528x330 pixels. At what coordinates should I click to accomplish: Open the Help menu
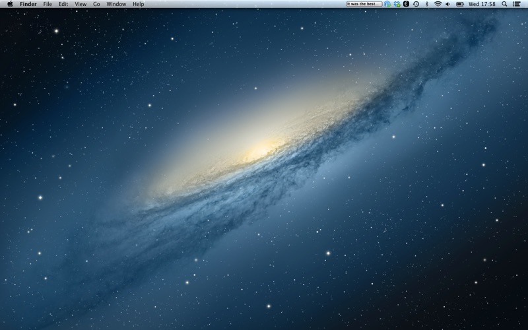pos(138,4)
